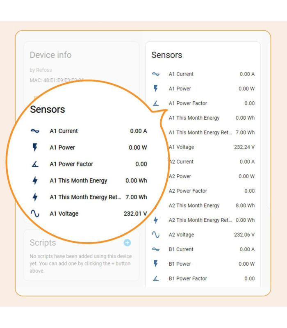The height and width of the screenshot is (328, 287).
Task: Click the A2 This Month Energy sensor entry
Action: [x=191, y=205]
